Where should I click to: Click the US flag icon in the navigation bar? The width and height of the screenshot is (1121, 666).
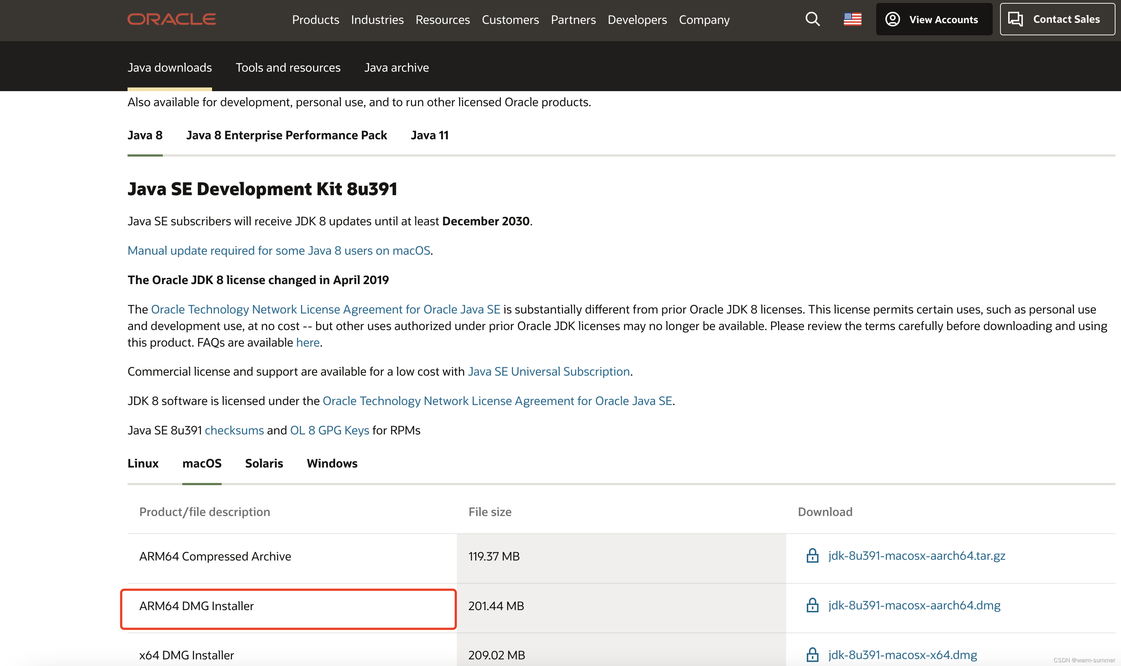[x=853, y=18]
